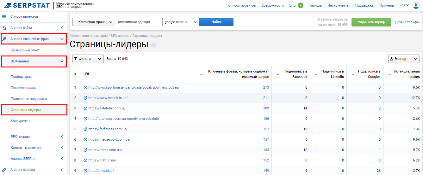Open external link icon for reebok.in.ua row
This screenshot has width=423, height=175.
point(85,98)
